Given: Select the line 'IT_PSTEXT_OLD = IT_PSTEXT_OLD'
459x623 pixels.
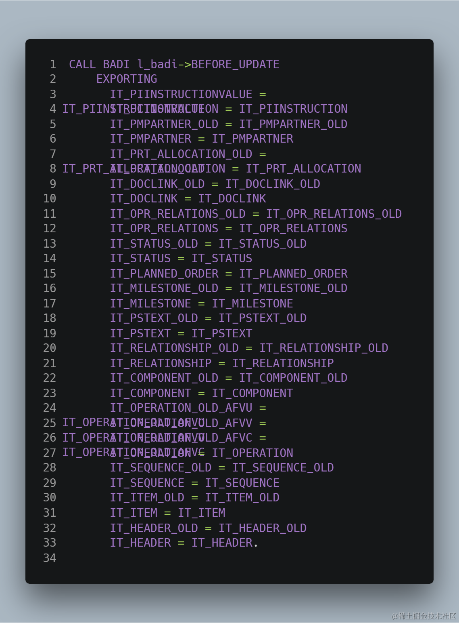Looking at the screenshot, I should pyautogui.click(x=208, y=318).
